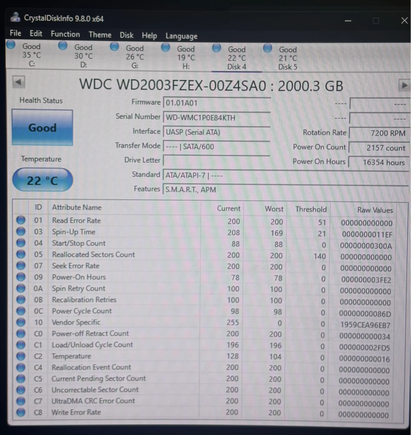411x435 pixels.
Task: Click the status icon for Spin Retry Count
Action: 21,288
